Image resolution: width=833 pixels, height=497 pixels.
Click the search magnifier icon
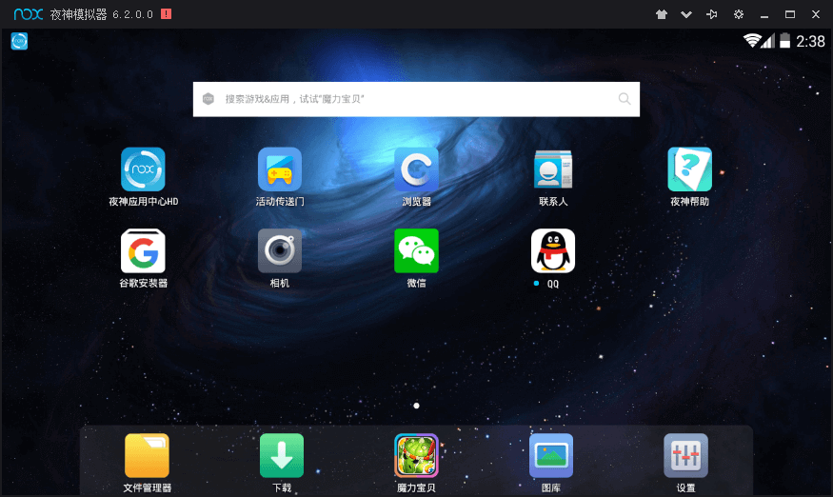click(625, 99)
